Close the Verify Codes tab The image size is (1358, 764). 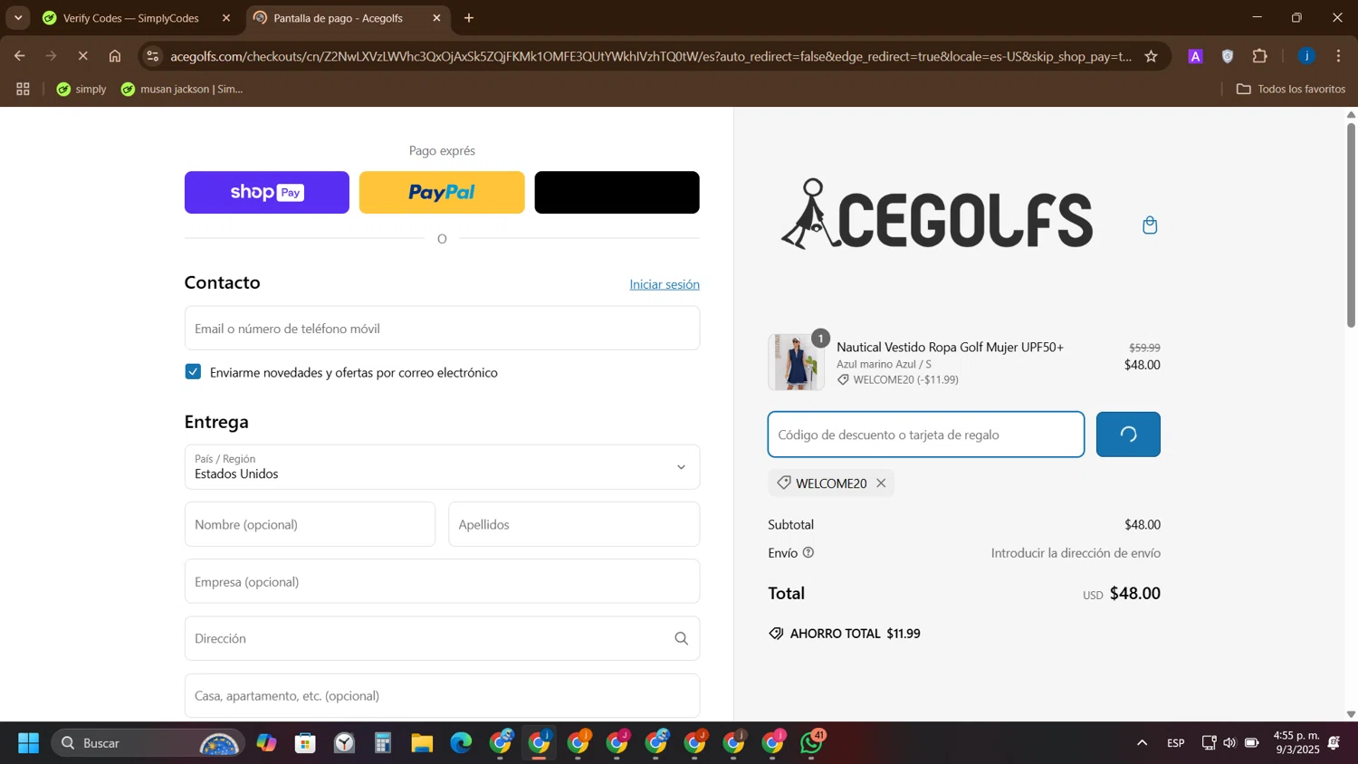[226, 18]
